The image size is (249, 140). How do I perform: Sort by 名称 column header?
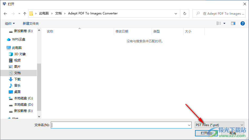pyautogui.click(x=77, y=32)
